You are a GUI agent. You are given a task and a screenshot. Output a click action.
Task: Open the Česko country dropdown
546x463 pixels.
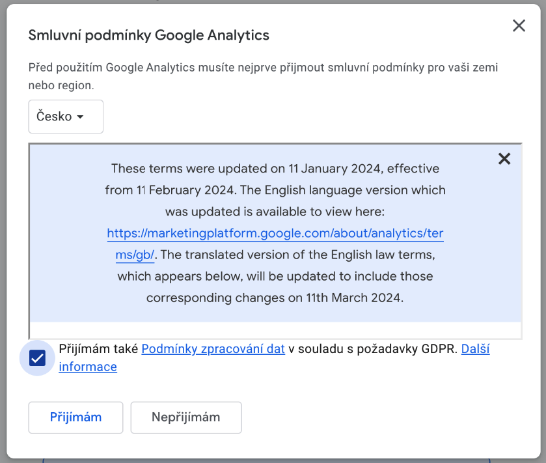click(66, 117)
